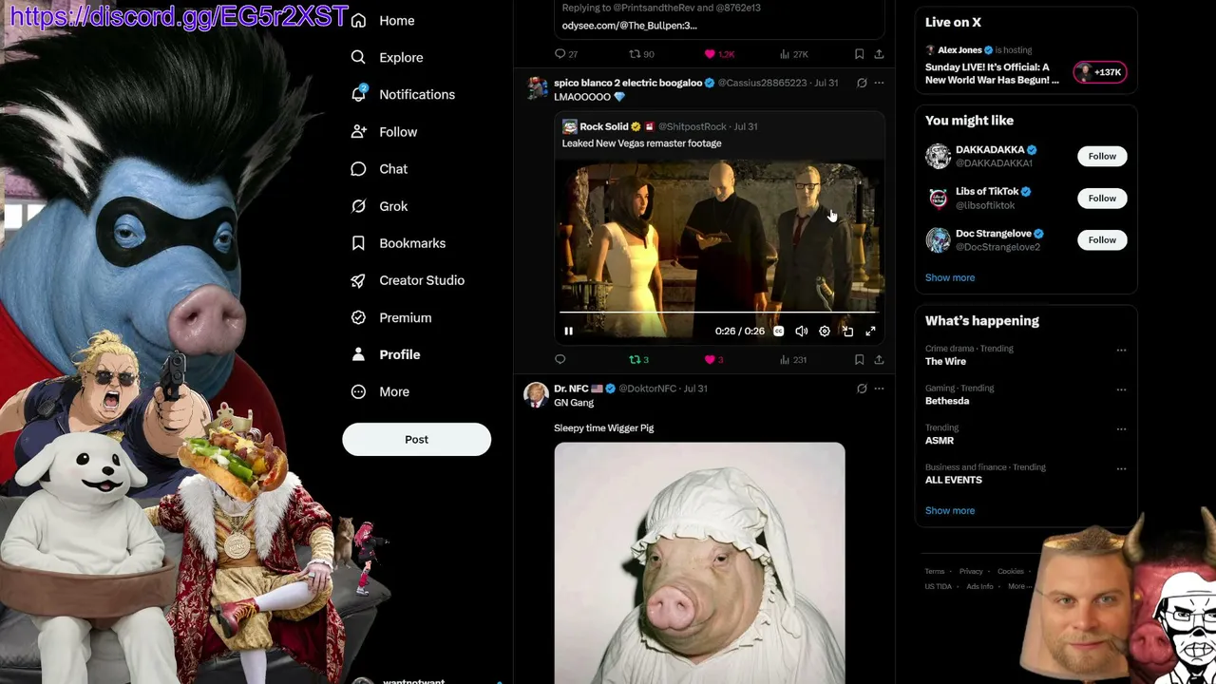Open the Premium page
Viewport: 1216px width, 684px height.
pos(406,317)
